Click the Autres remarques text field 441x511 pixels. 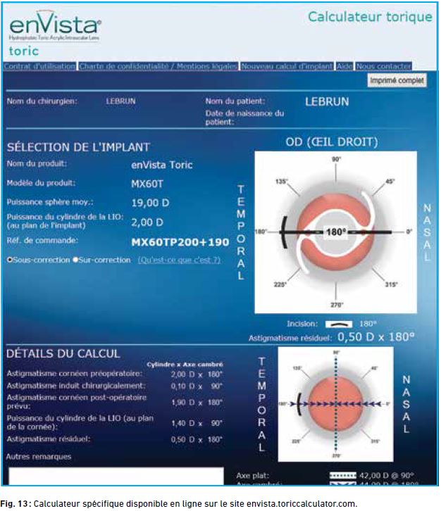pyautogui.click(x=116, y=476)
